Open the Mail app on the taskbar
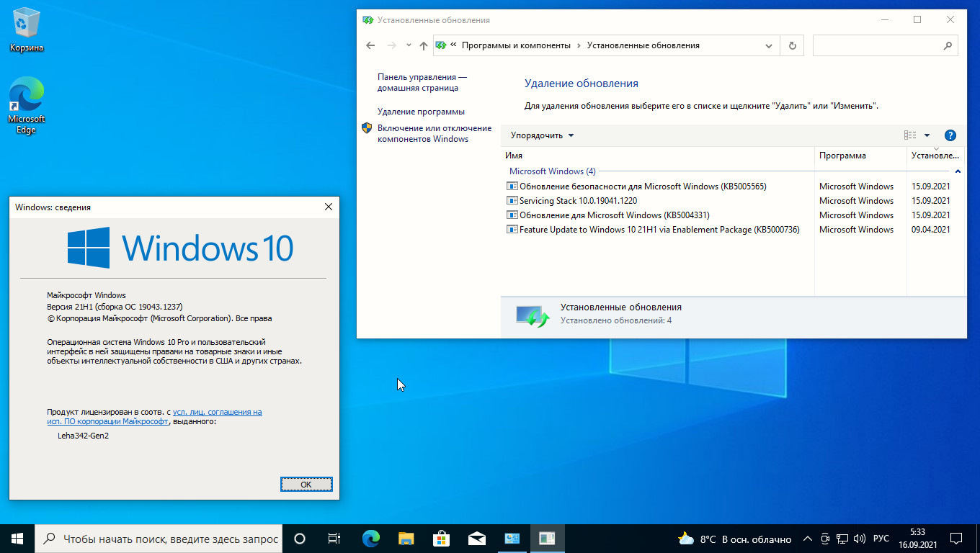This screenshot has height=553, width=980. click(x=476, y=539)
